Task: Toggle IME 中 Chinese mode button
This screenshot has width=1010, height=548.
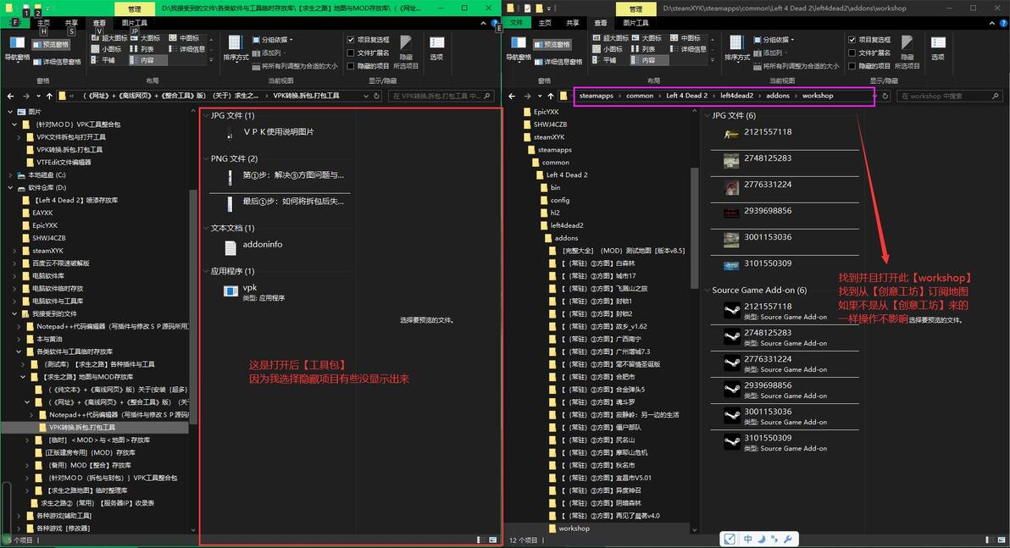Action: click(748, 539)
